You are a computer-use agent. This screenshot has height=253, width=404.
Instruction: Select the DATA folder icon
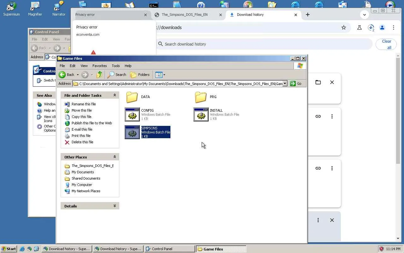pyautogui.click(x=132, y=97)
